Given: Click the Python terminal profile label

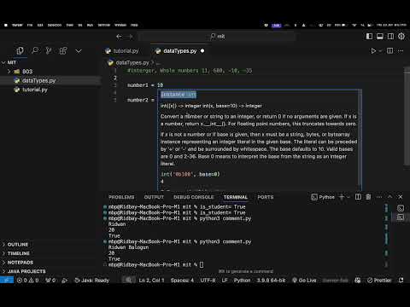Looking at the screenshot, I should tap(323, 197).
